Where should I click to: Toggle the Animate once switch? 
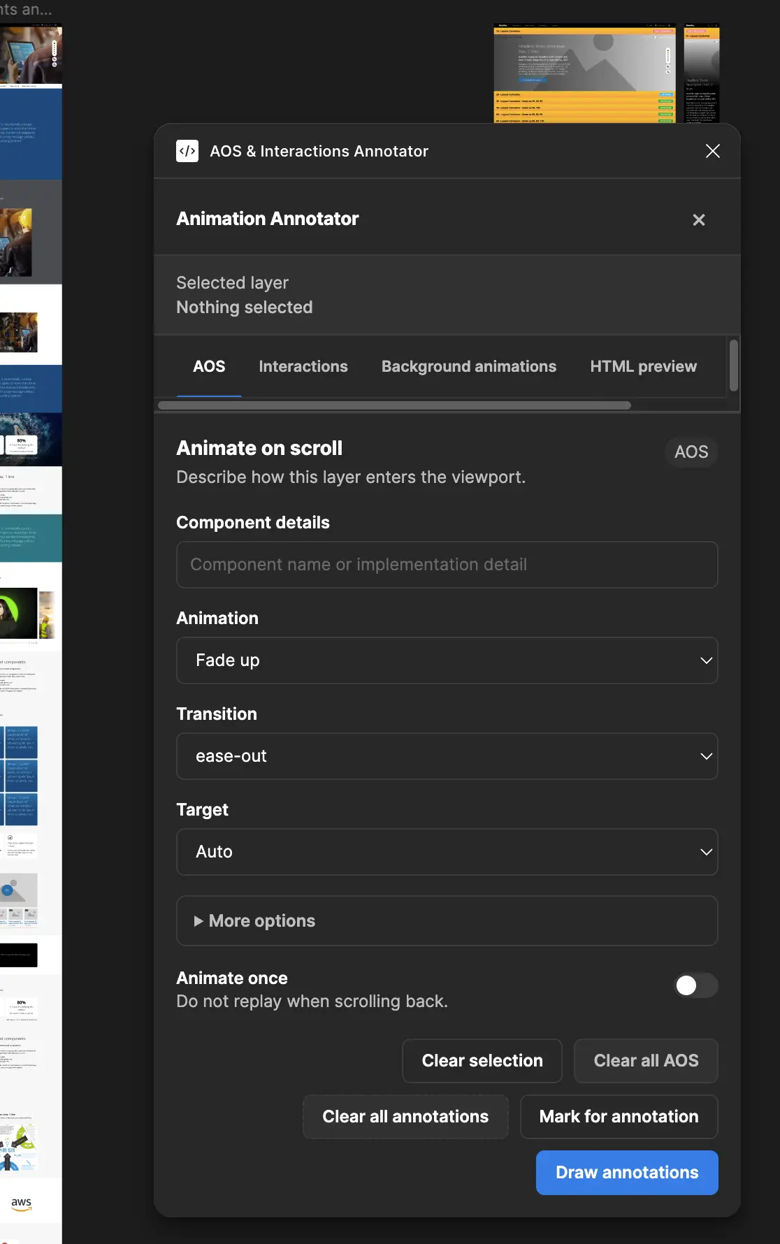click(x=696, y=985)
